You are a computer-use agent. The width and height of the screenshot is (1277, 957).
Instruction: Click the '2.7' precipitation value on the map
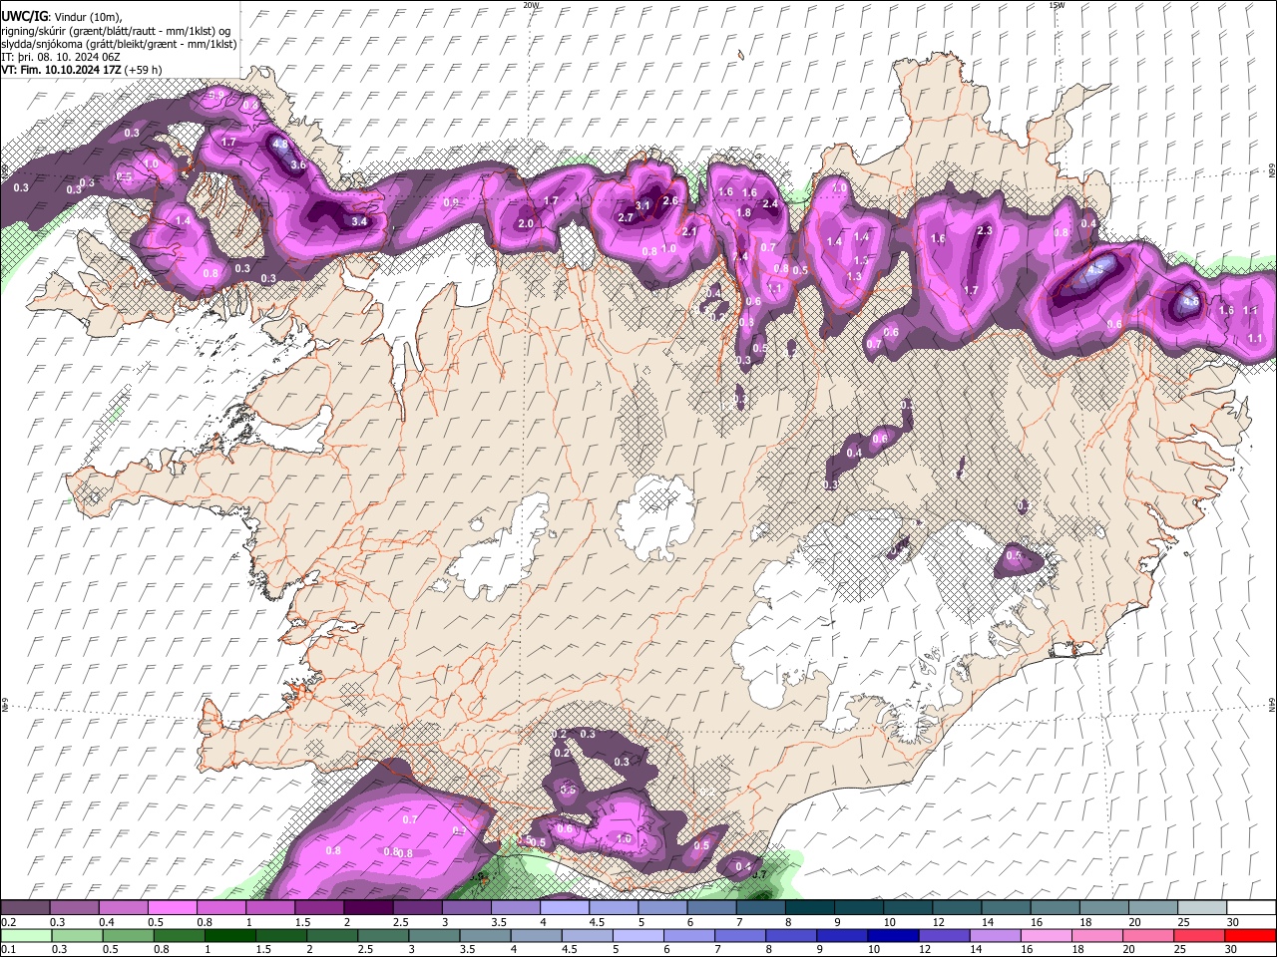pyautogui.click(x=626, y=217)
